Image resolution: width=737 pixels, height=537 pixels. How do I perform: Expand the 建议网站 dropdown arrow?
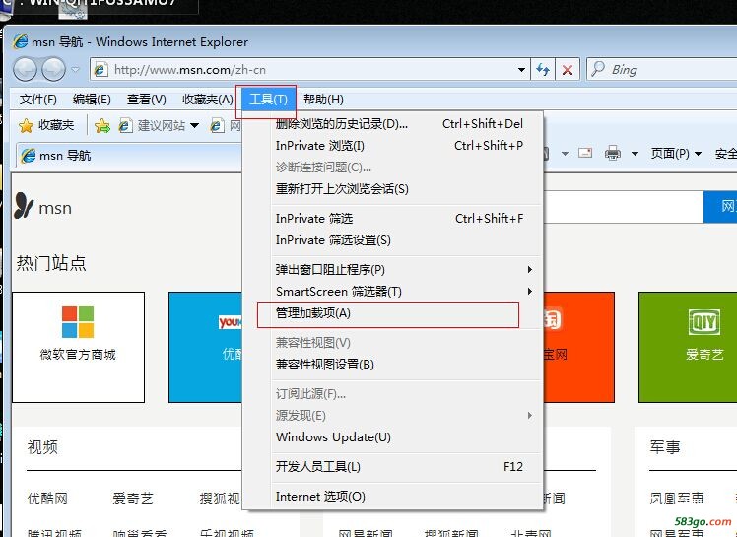pyautogui.click(x=194, y=125)
